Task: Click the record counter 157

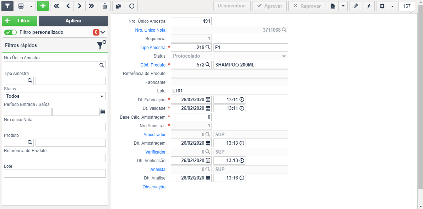Action: click(x=407, y=6)
